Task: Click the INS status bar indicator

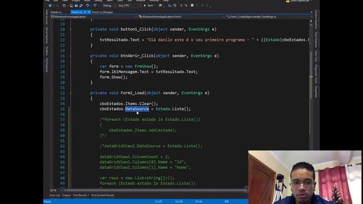Action: (227, 202)
